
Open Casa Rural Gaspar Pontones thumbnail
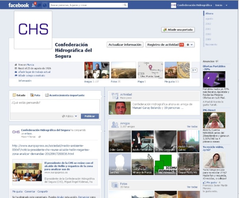point(188,164)
